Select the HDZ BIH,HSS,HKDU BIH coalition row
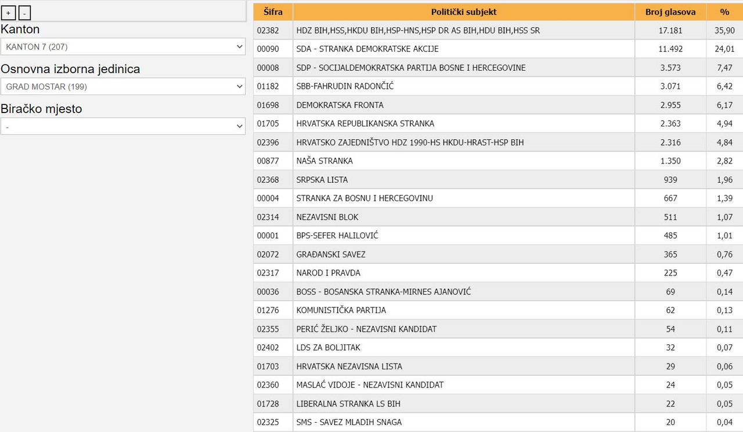The width and height of the screenshot is (743, 432). (x=498, y=30)
